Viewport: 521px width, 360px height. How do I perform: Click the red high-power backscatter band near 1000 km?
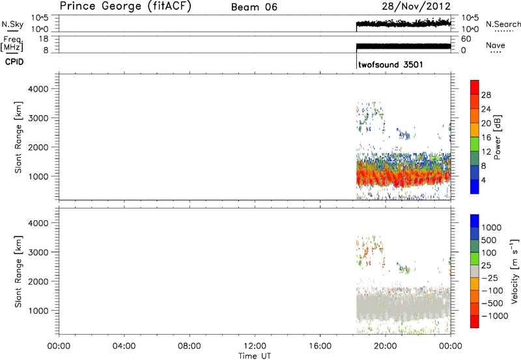403,175
